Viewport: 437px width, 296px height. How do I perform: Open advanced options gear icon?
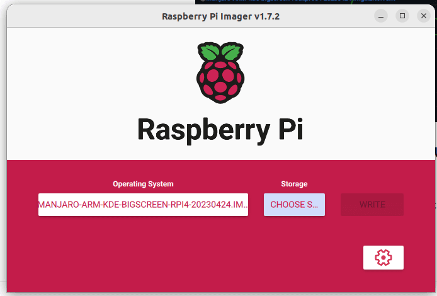pos(383,258)
